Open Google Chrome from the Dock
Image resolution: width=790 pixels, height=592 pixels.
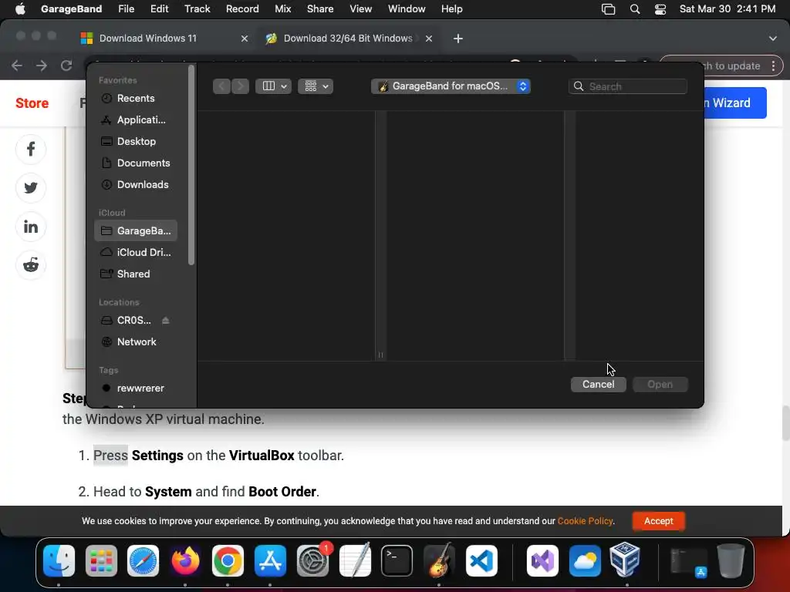tap(228, 561)
